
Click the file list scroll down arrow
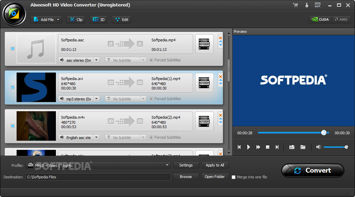click(229, 153)
